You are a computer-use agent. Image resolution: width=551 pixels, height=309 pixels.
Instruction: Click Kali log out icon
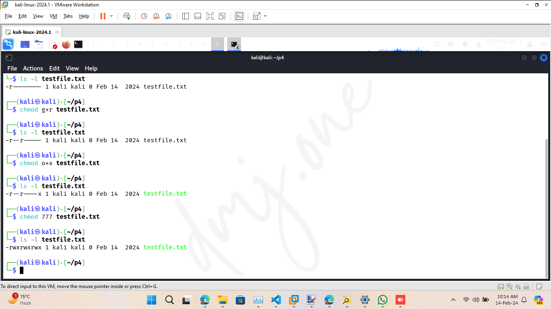pos(543,44)
